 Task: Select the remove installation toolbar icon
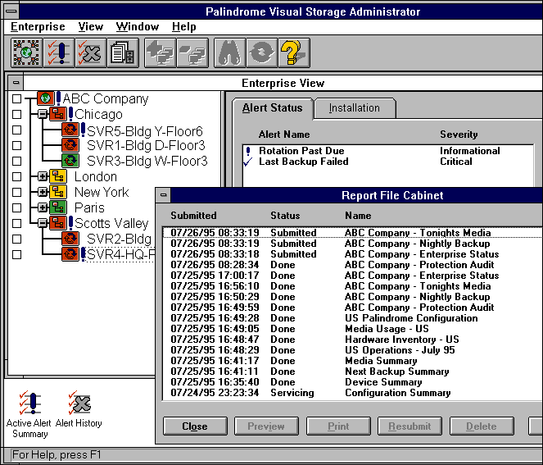[192, 52]
